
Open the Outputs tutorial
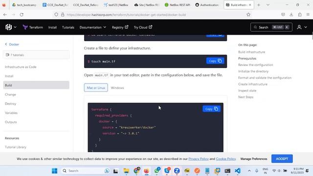(11, 122)
